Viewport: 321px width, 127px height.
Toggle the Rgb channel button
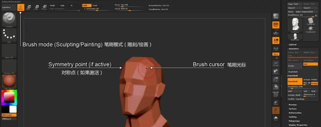(x=62, y=5)
